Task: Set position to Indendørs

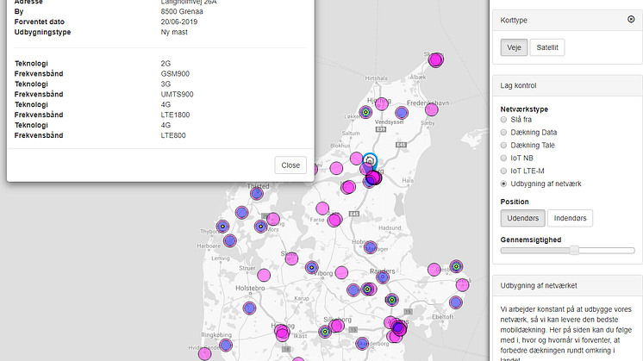Action: click(569, 218)
